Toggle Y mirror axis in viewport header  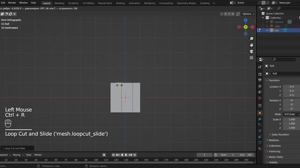[x=229, y=14]
